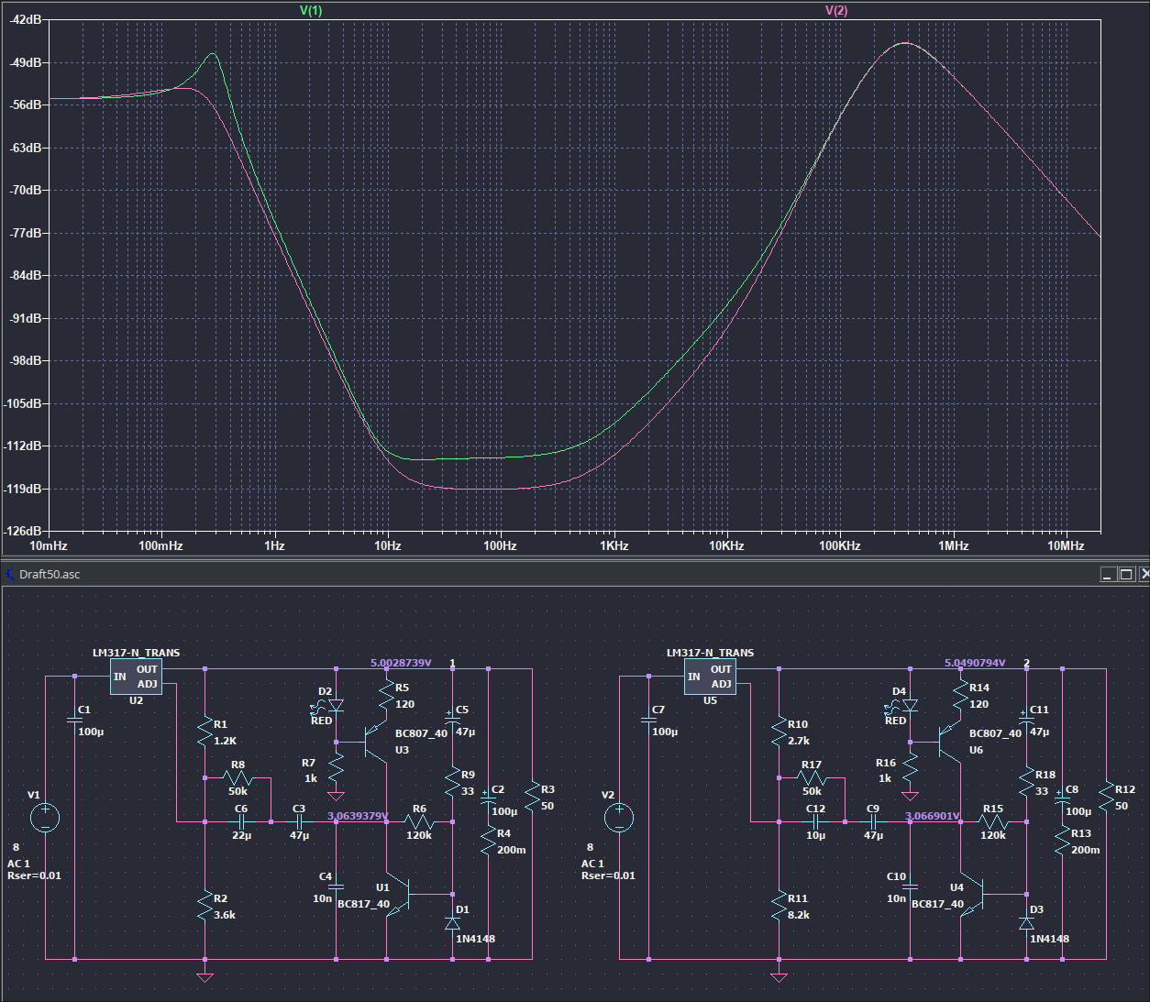The height and width of the screenshot is (1002, 1150).
Task: Click the 3.066901V node voltage label
Action: pyautogui.click(x=933, y=816)
